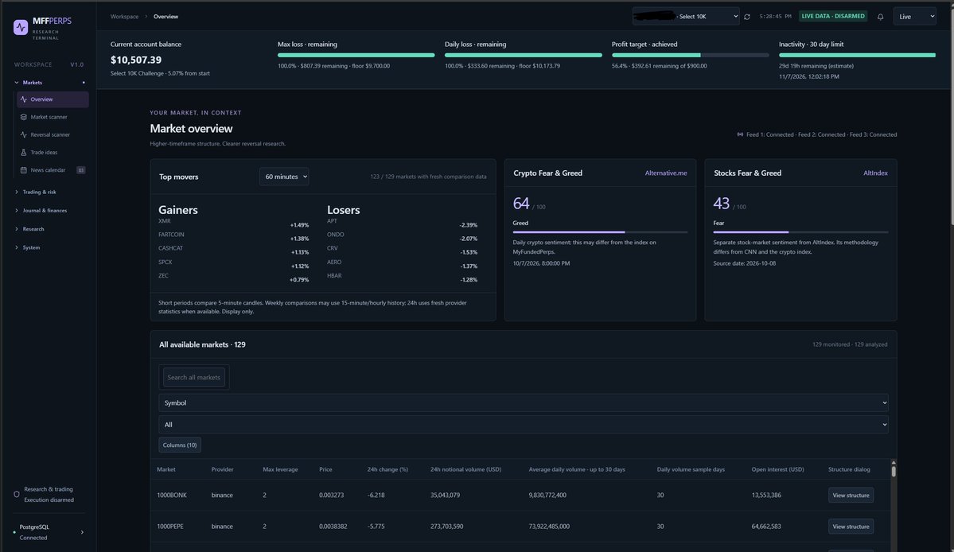Select the ONDO loser row

coord(402,236)
